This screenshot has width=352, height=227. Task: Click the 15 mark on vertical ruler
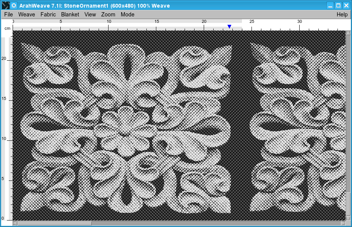coord(4,98)
